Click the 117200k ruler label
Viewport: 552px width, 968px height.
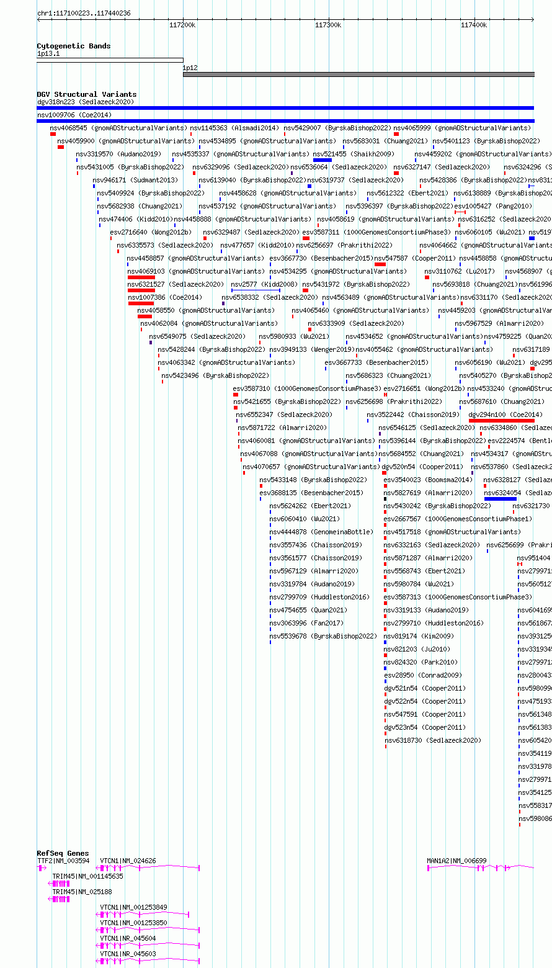coord(182,25)
